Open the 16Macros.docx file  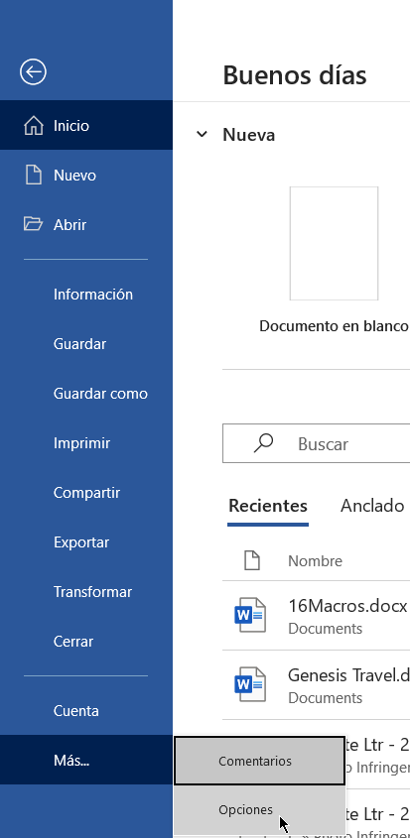[347, 606]
